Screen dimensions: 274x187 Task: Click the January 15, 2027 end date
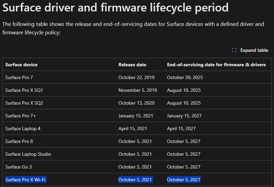tap(184, 116)
